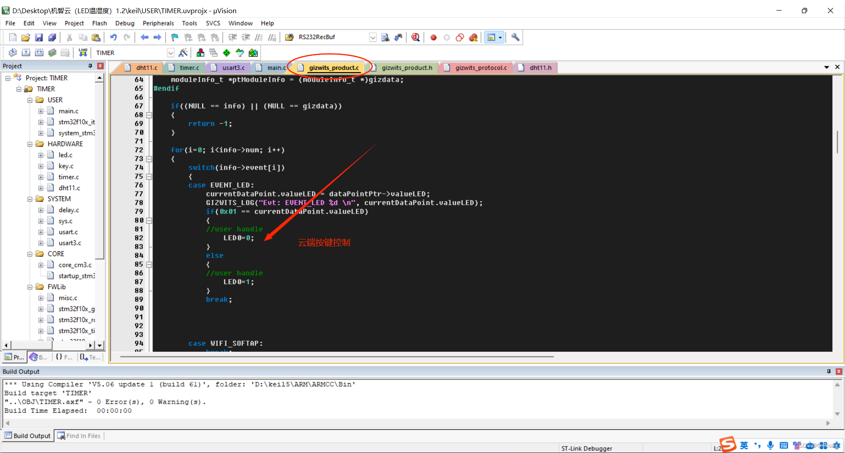Click the Save All icon
Viewport: 845px width, 453px height.
coord(52,37)
